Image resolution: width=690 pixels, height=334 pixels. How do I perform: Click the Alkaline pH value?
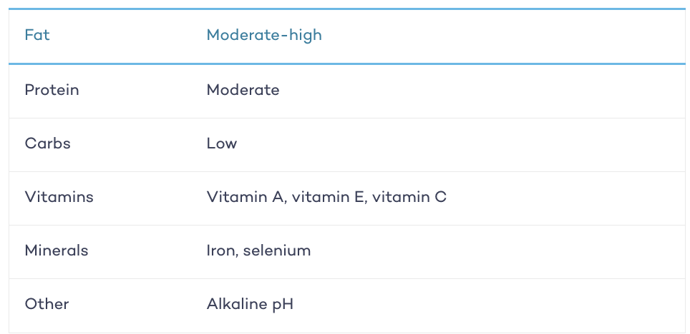coord(250,304)
